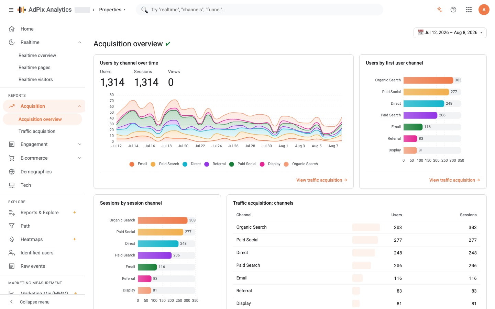Collapse the Acquisition section chevron
The height and width of the screenshot is (309, 495).
coord(80,106)
